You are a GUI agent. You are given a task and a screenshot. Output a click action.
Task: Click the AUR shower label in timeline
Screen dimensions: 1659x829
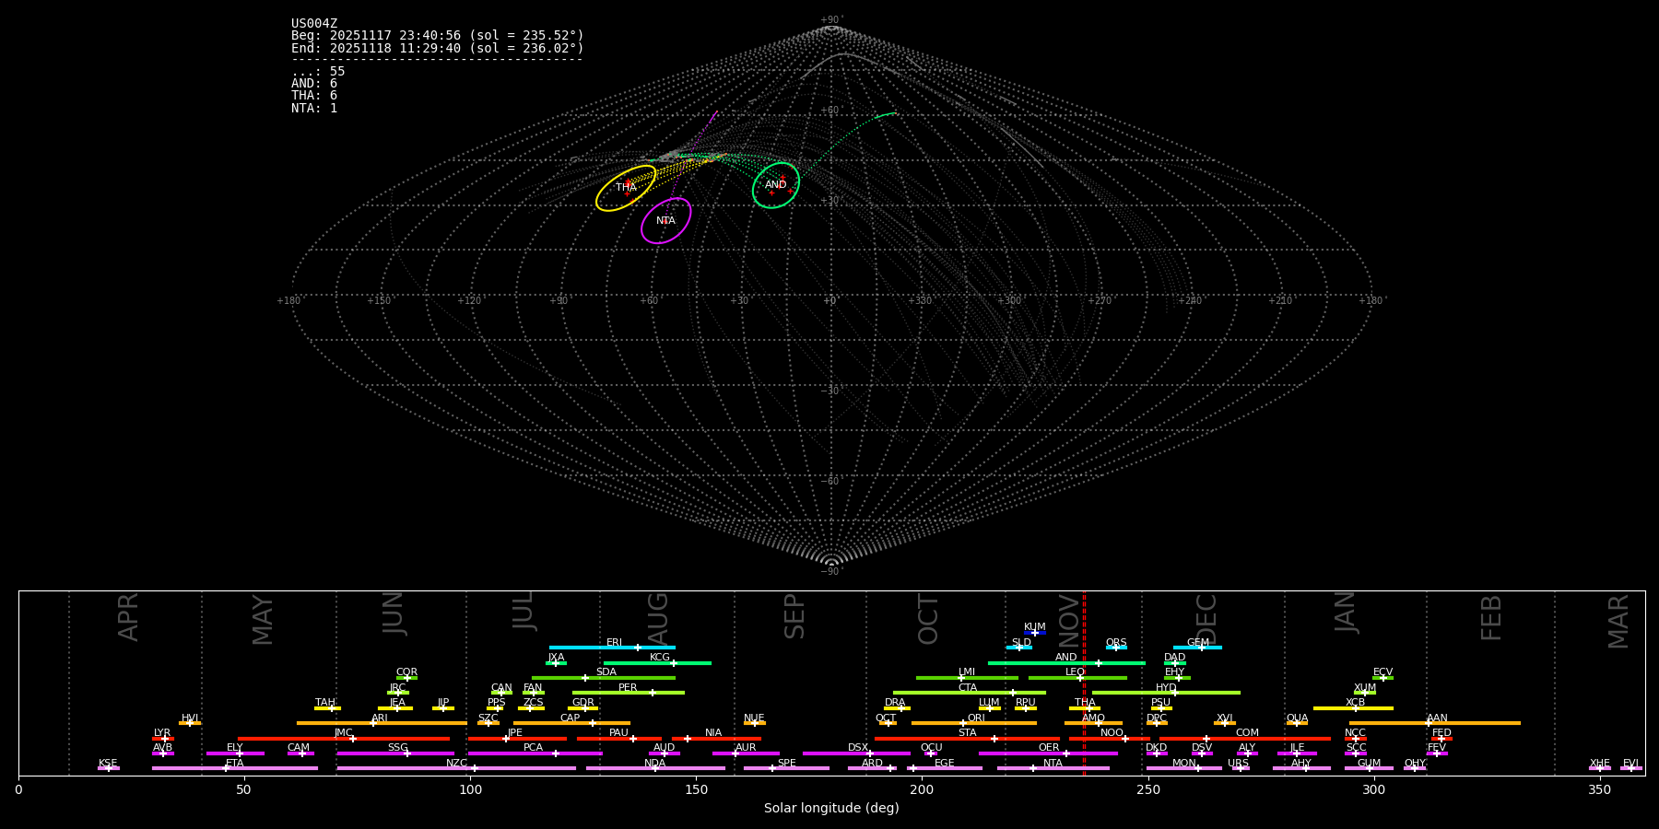746,748
